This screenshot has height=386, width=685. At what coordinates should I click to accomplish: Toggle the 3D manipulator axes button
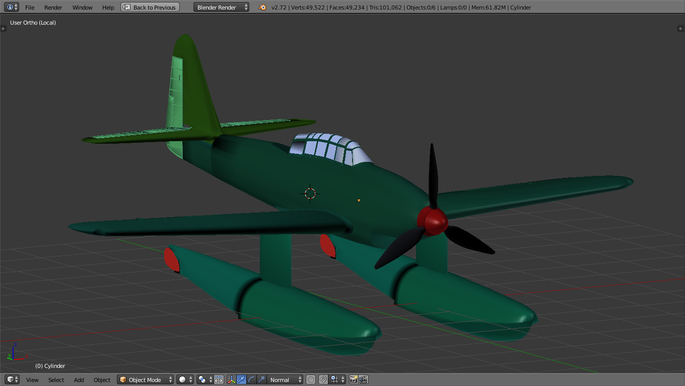tap(232, 379)
